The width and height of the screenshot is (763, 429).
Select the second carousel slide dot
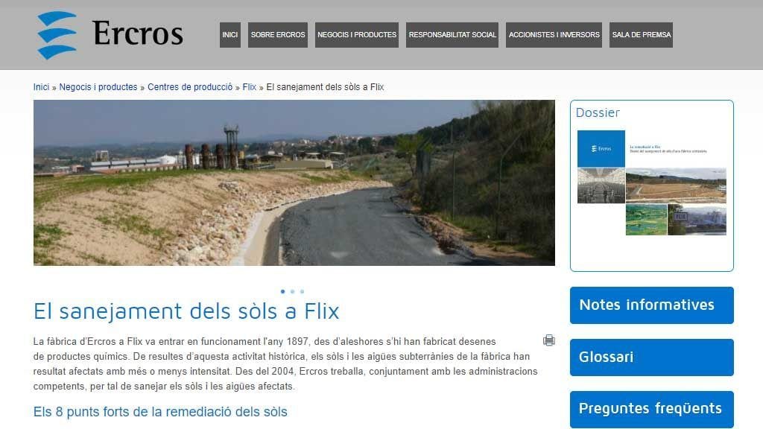coord(292,291)
